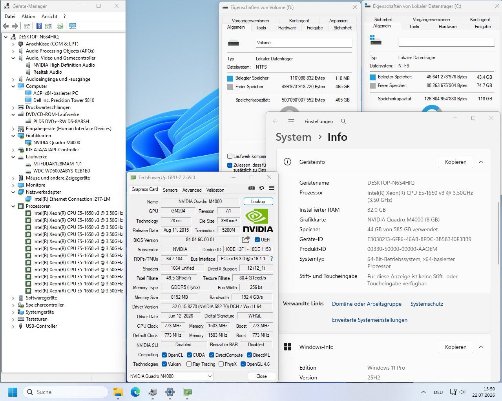Switch to Geräte-Manager taskbar icon
This screenshot has height=401, width=502.
(153, 392)
